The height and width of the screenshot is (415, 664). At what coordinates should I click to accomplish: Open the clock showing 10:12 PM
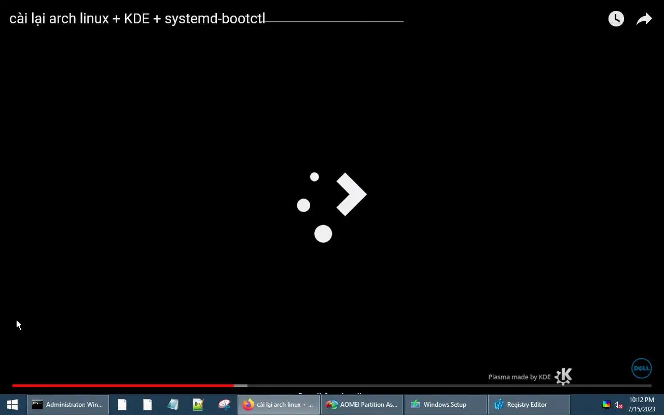point(642,405)
